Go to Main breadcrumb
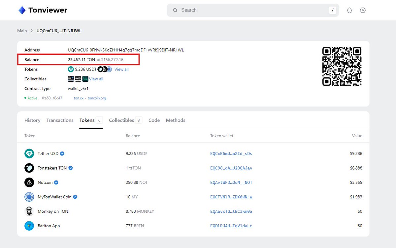This screenshot has width=396, height=248. [22, 31]
